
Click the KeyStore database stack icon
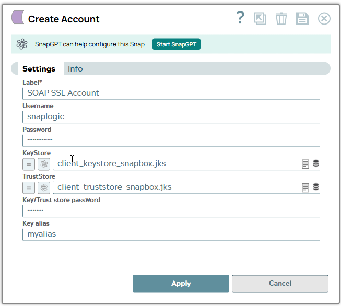pos(316,163)
